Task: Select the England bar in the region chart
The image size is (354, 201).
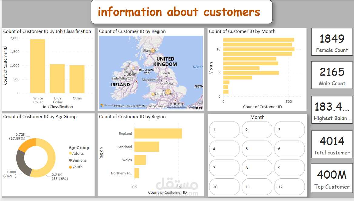Action: [158, 133]
